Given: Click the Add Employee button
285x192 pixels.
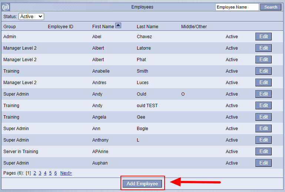Looking at the screenshot, I should click(142, 183).
